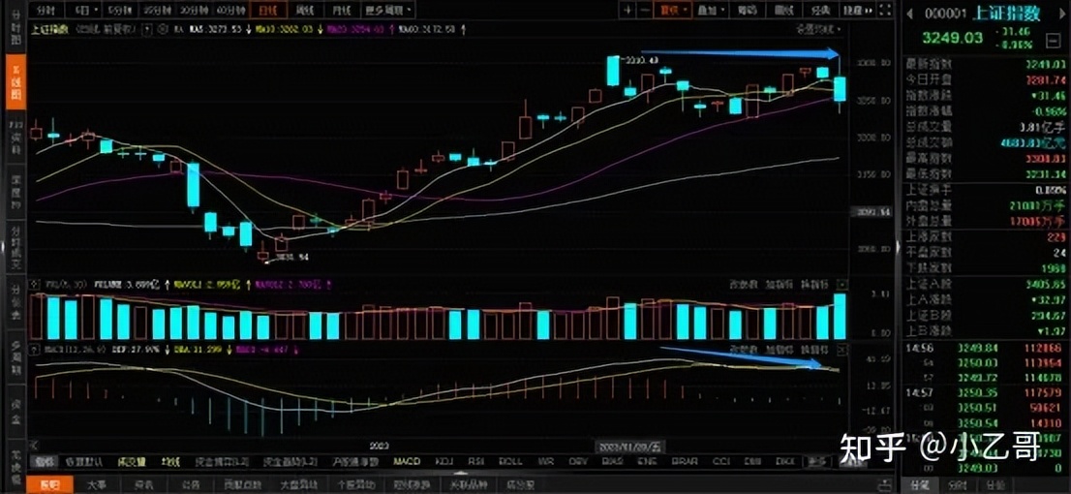This screenshot has width=1071, height=494.
Task: Select the 30分钟 period tab
Action: (x=194, y=11)
